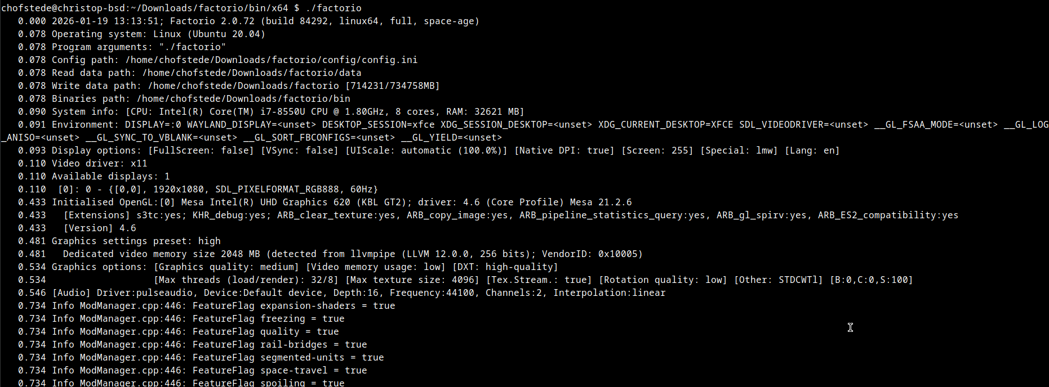Click the Dedicated video memory size text

pyautogui.click(x=161, y=254)
